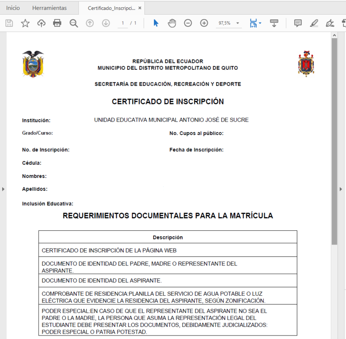Print the document with printer icon
Viewport: 346px width, 339px height.
coord(57,23)
